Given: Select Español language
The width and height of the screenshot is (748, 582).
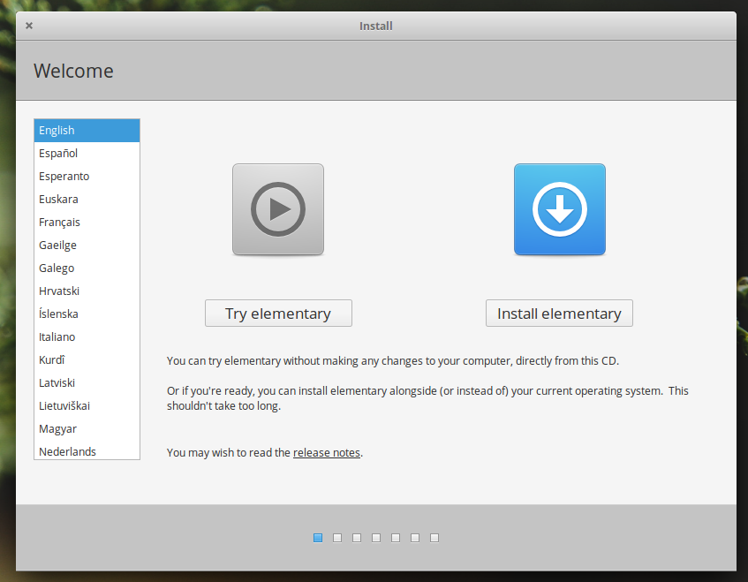Looking at the screenshot, I should coord(87,153).
